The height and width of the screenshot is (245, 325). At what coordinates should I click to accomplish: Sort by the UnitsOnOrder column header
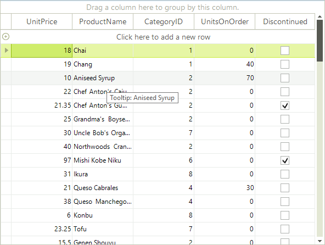(x=225, y=21)
